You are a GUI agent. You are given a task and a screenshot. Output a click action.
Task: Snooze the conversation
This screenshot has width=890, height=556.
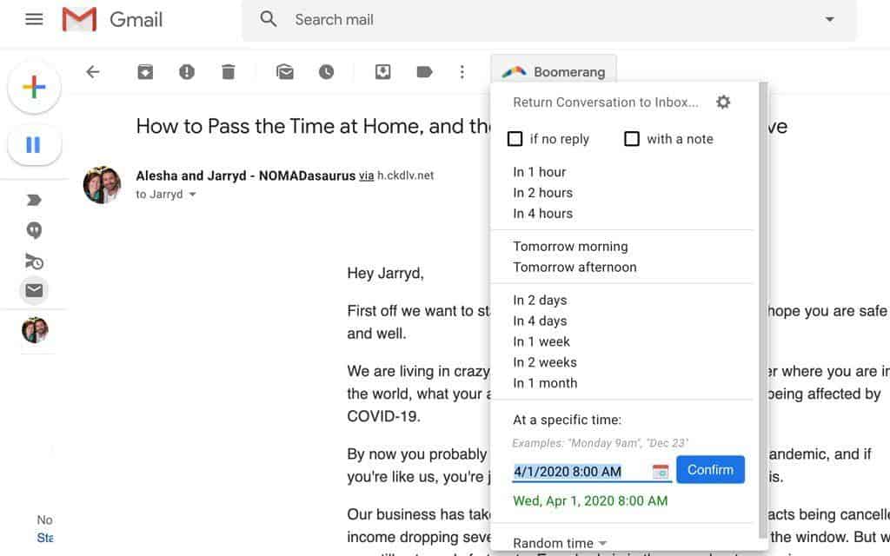[327, 71]
